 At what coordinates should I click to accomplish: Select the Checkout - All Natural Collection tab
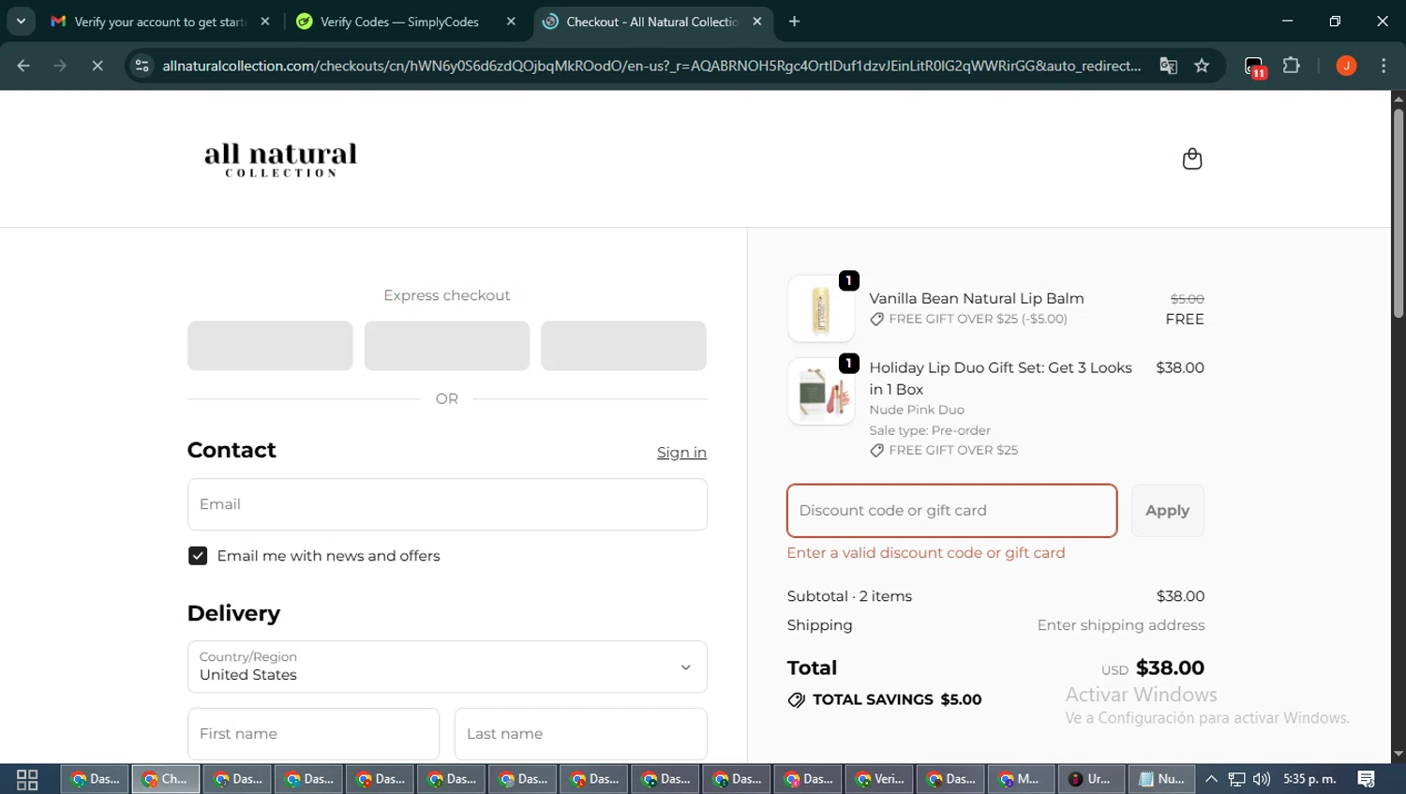click(x=653, y=22)
